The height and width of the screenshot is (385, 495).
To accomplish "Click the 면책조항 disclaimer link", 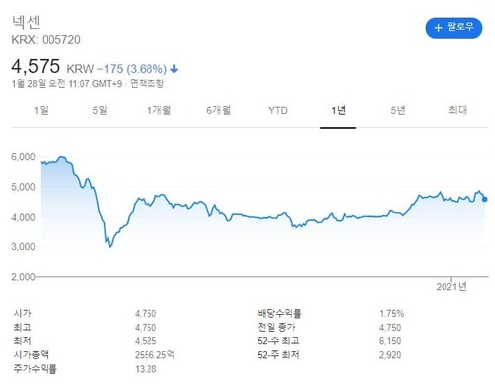I will [147, 84].
